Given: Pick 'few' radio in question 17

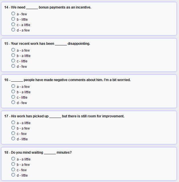Looking at the screenshot, I should tap(13, 133).
